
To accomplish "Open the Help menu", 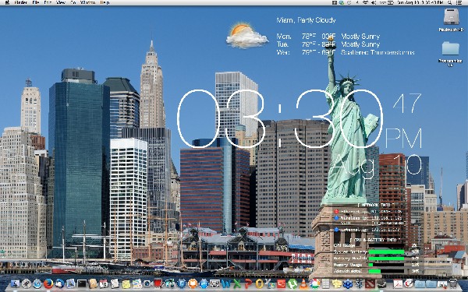I will (x=105, y=2).
